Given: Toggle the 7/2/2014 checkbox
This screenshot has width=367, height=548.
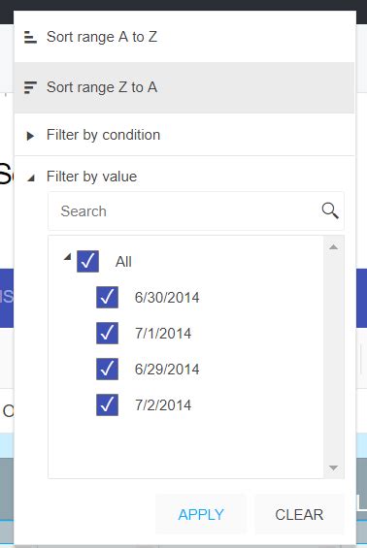Looking at the screenshot, I should 107,405.
